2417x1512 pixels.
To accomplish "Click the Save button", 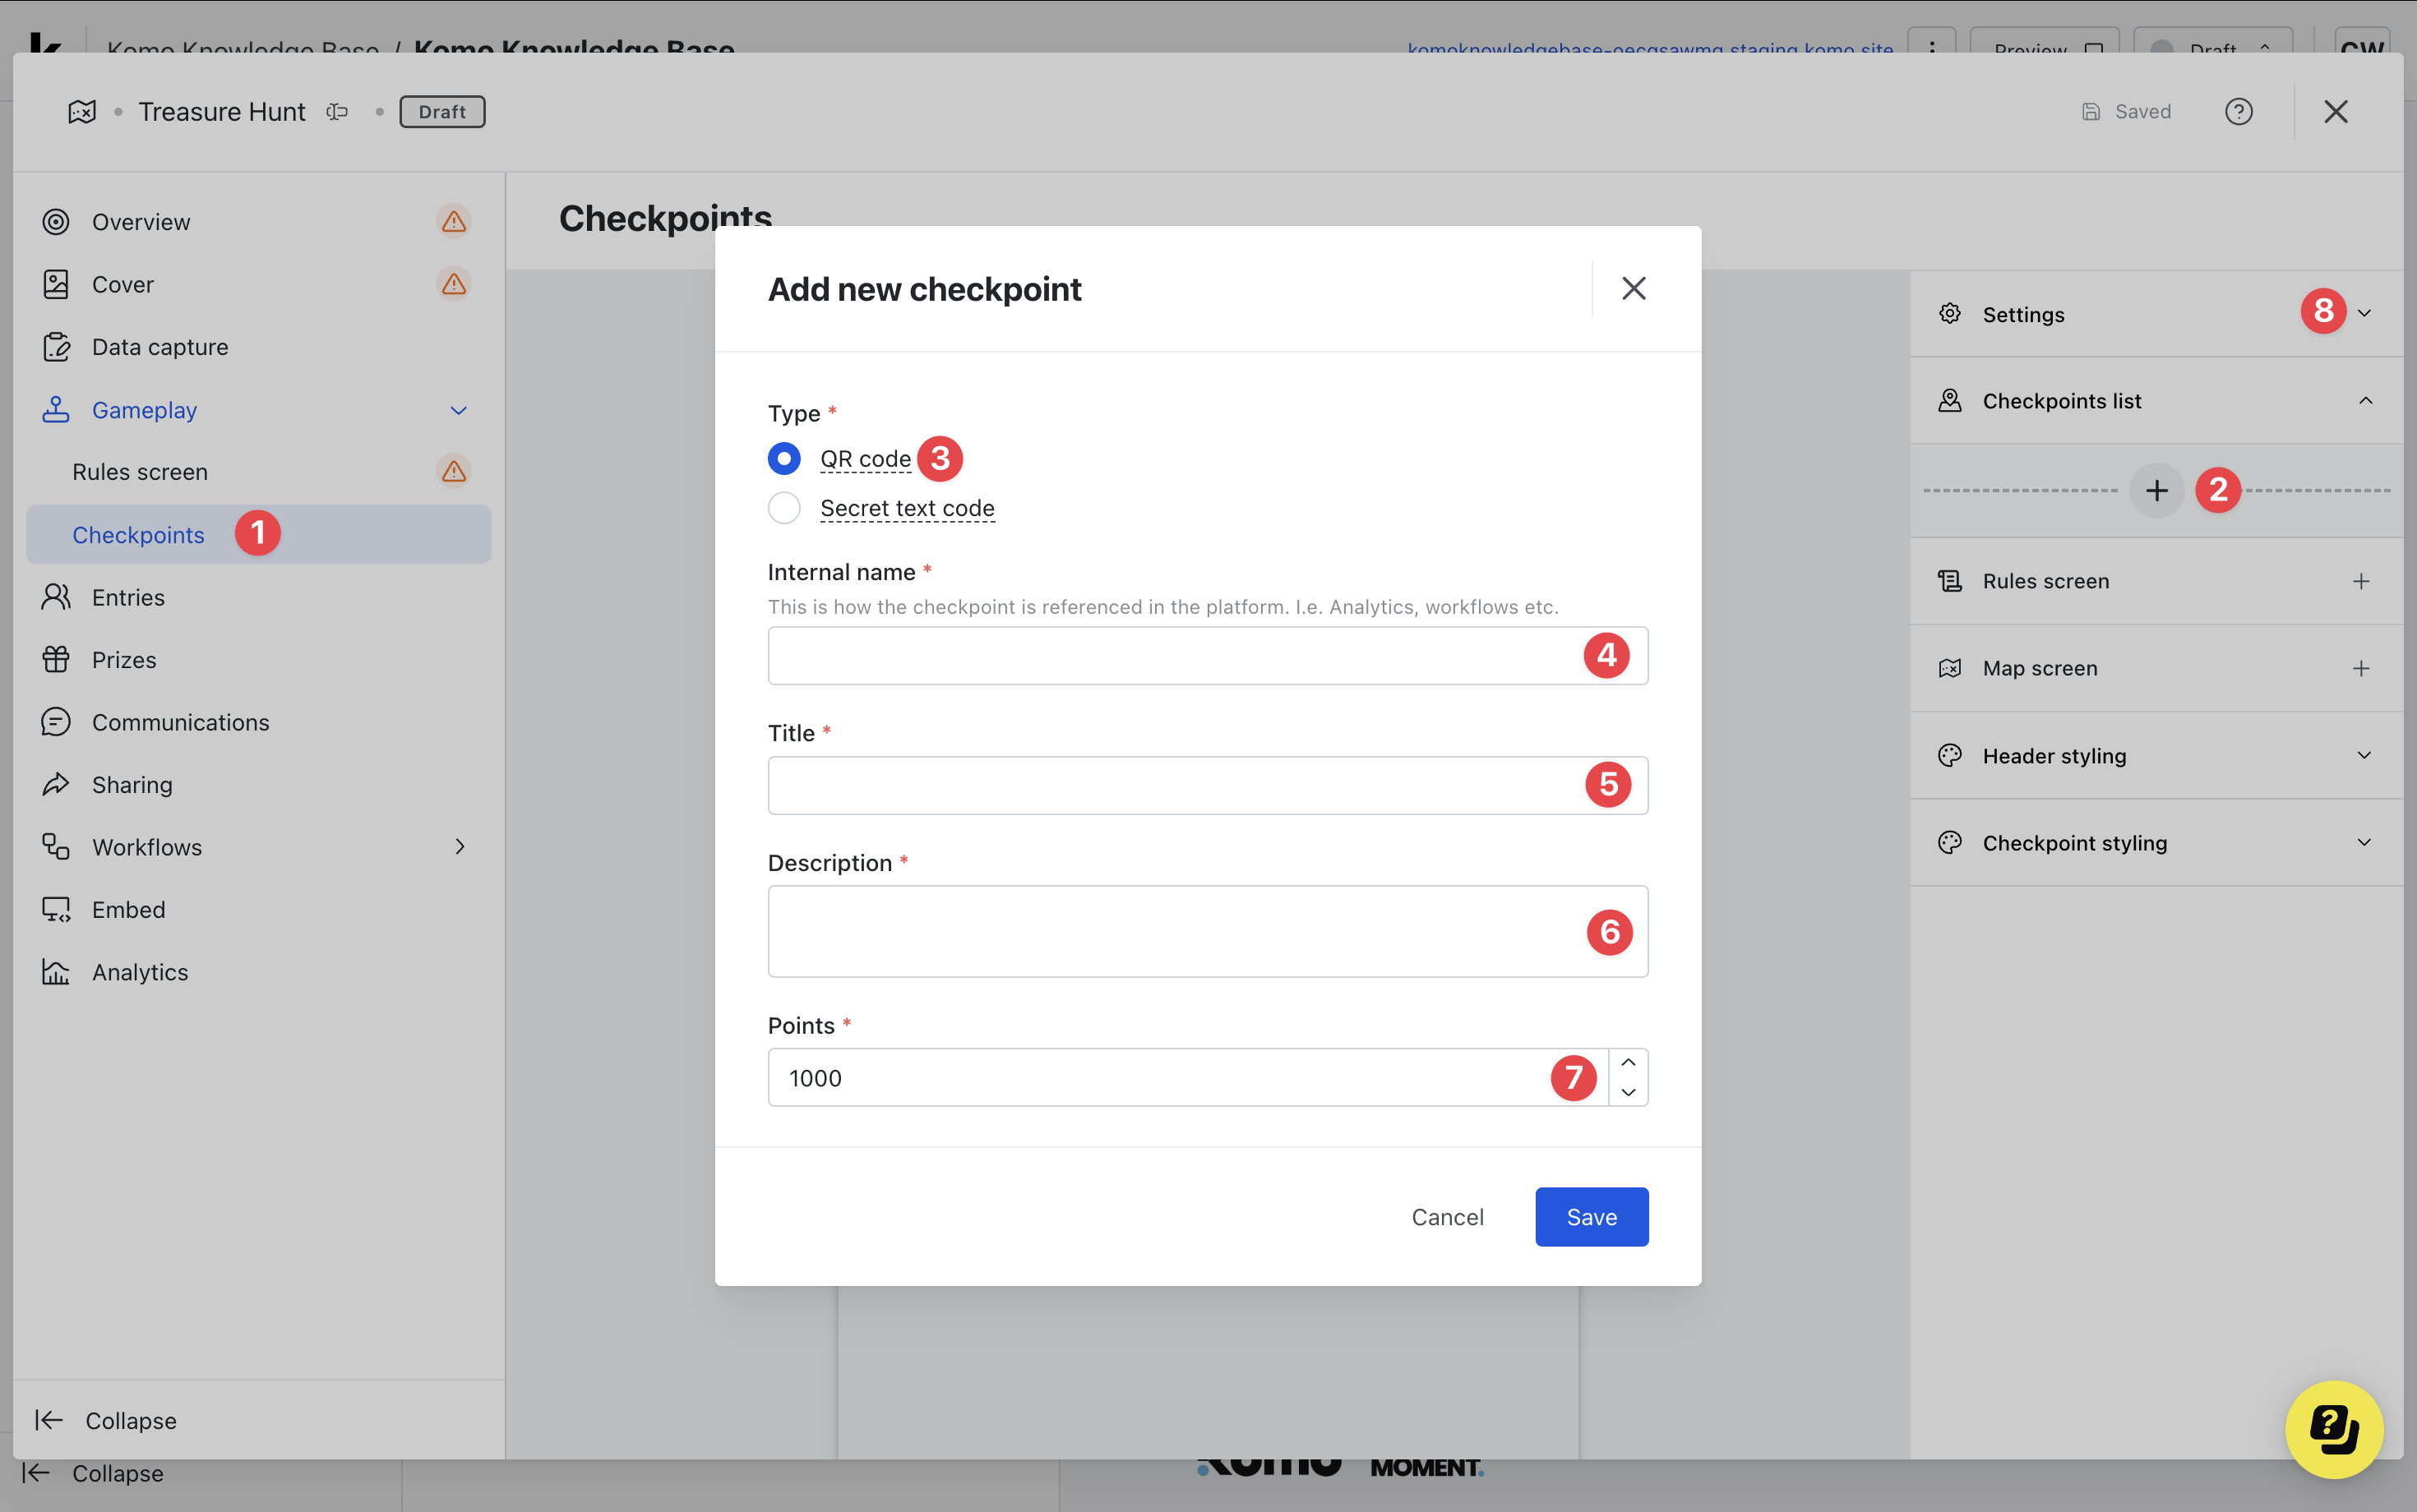I will coord(1591,1217).
